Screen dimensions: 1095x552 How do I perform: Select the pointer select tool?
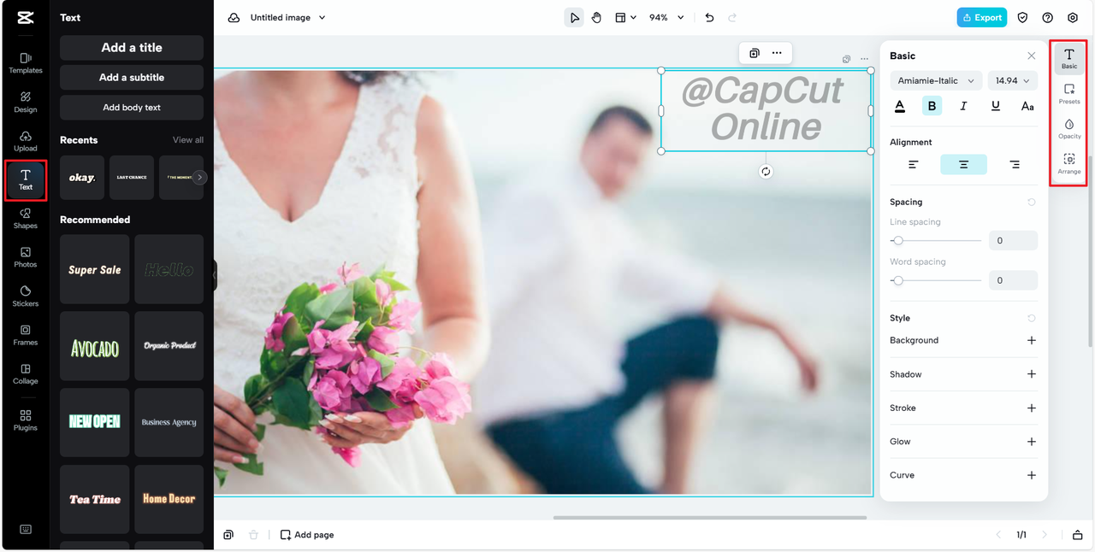[x=574, y=17]
